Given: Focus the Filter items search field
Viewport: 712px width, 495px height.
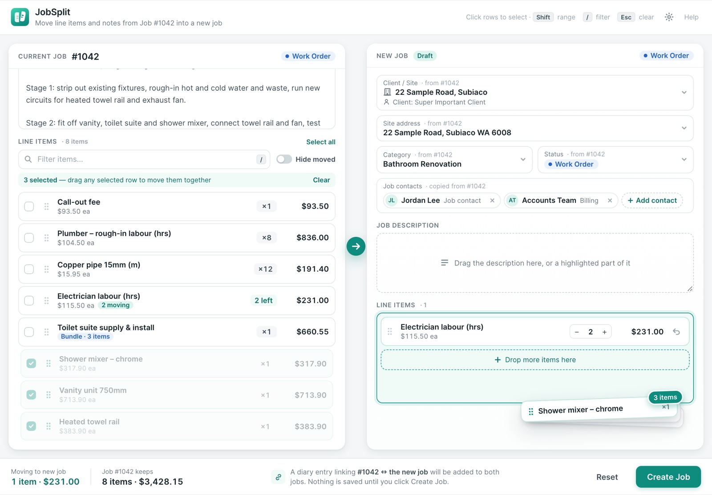Looking at the screenshot, I should tap(144, 159).
